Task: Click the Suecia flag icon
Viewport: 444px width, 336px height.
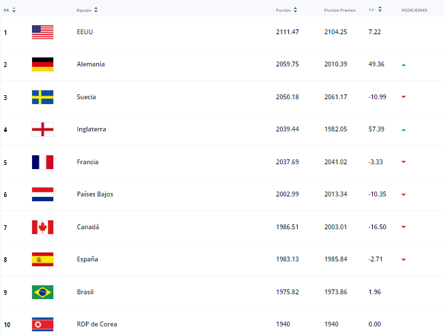Action: 42,97
